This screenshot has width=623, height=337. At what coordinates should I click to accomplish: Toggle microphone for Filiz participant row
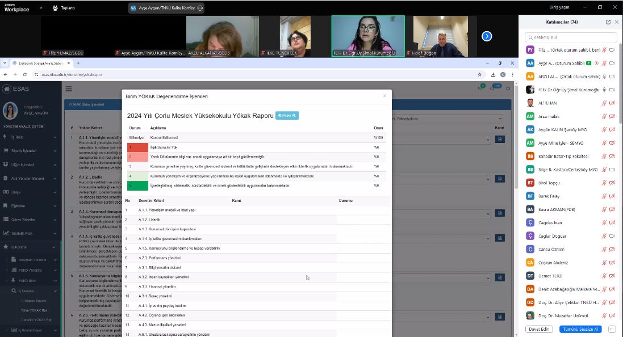point(604,50)
